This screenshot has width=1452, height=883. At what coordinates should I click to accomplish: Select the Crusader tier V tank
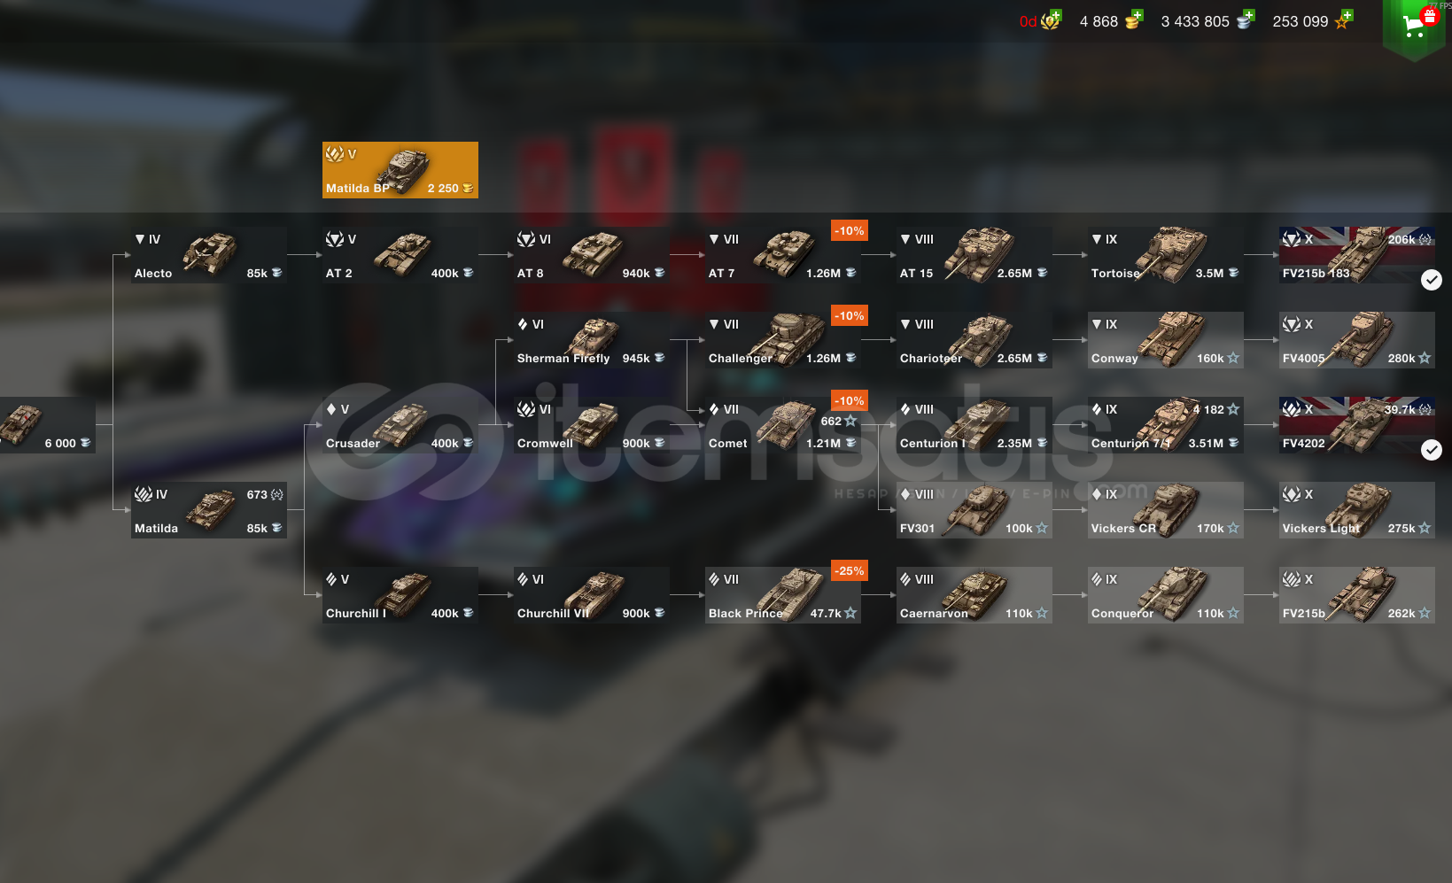pos(400,425)
